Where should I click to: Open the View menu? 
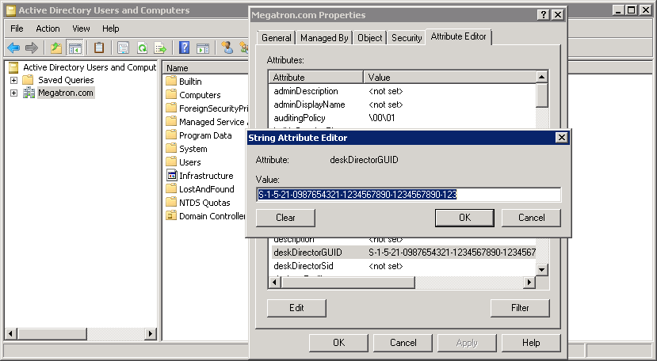click(x=81, y=28)
